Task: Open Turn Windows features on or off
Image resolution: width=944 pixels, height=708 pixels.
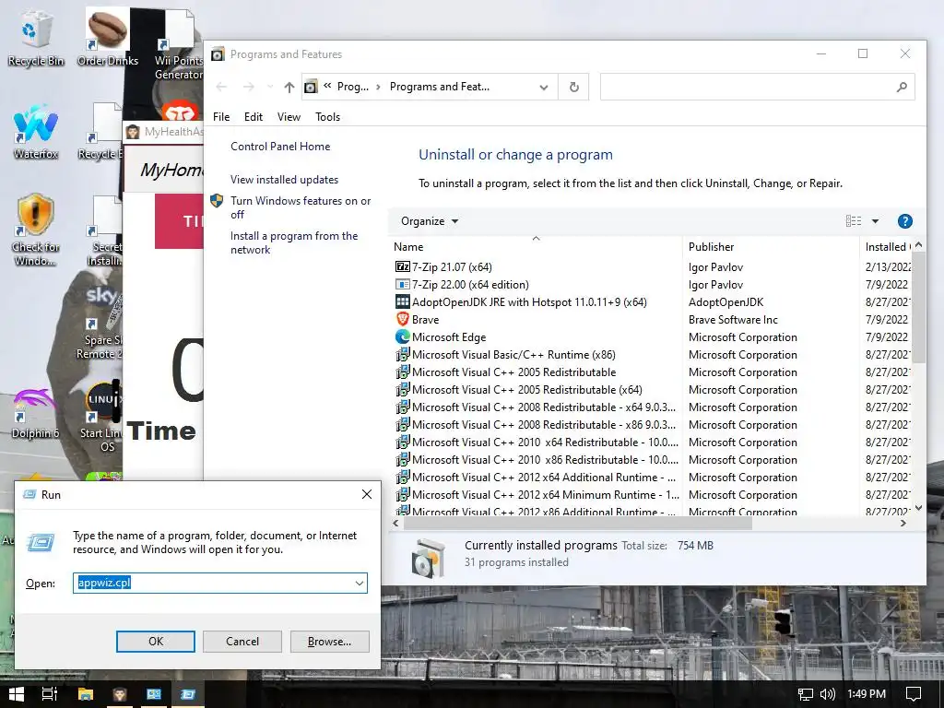Action: pos(301,207)
